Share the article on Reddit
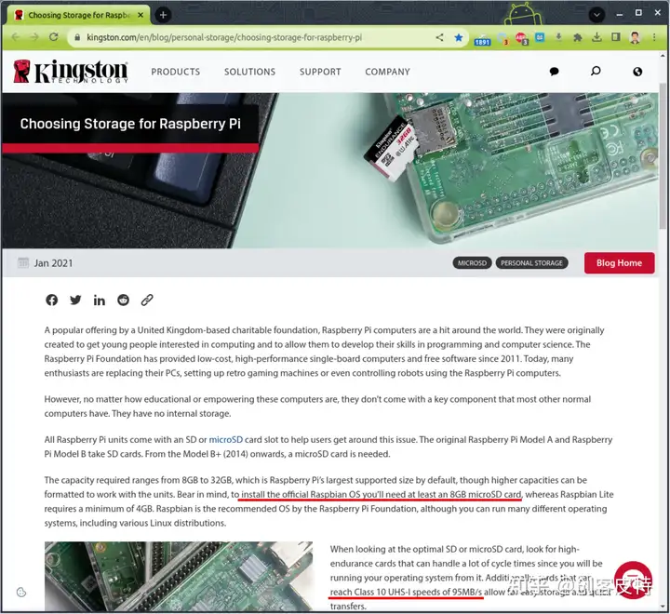 click(123, 300)
